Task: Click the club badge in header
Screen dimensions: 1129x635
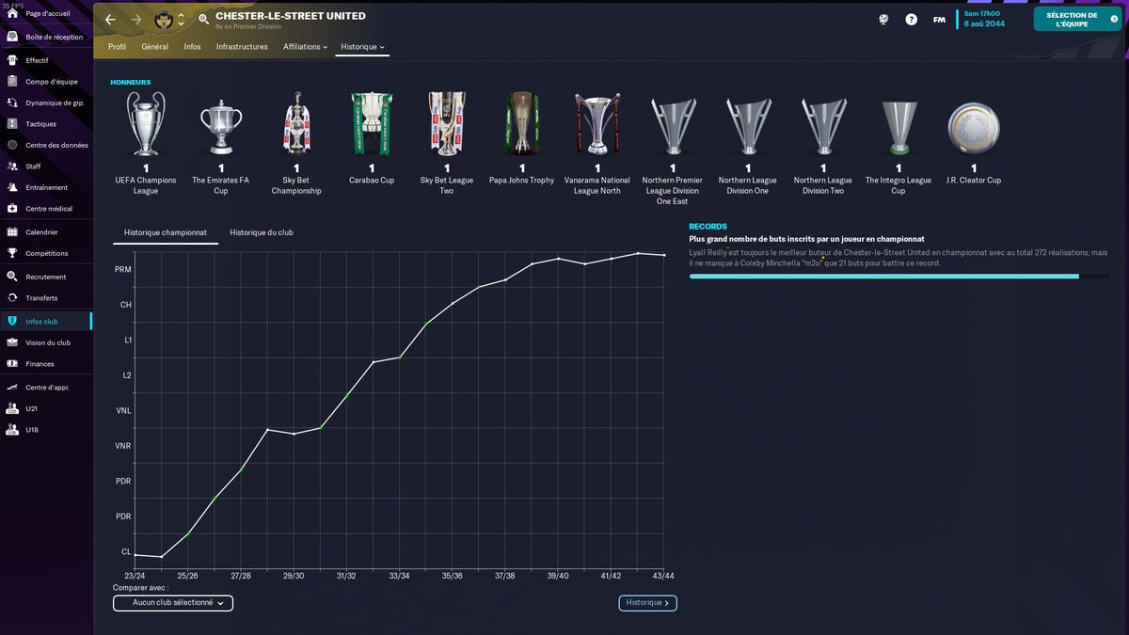Action: [x=164, y=19]
